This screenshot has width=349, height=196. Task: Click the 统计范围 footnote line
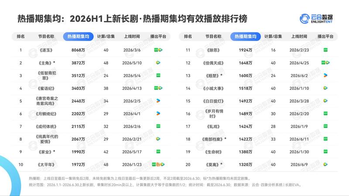[x=165, y=185]
